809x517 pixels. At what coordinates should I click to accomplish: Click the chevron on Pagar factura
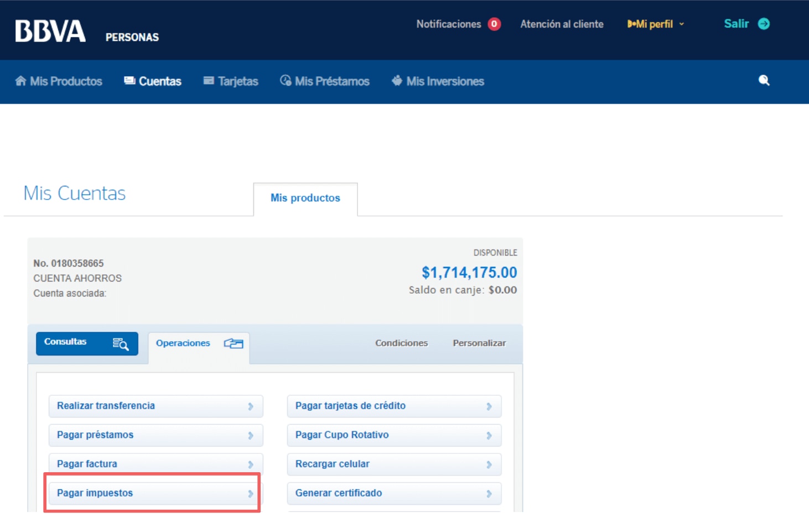pos(251,464)
